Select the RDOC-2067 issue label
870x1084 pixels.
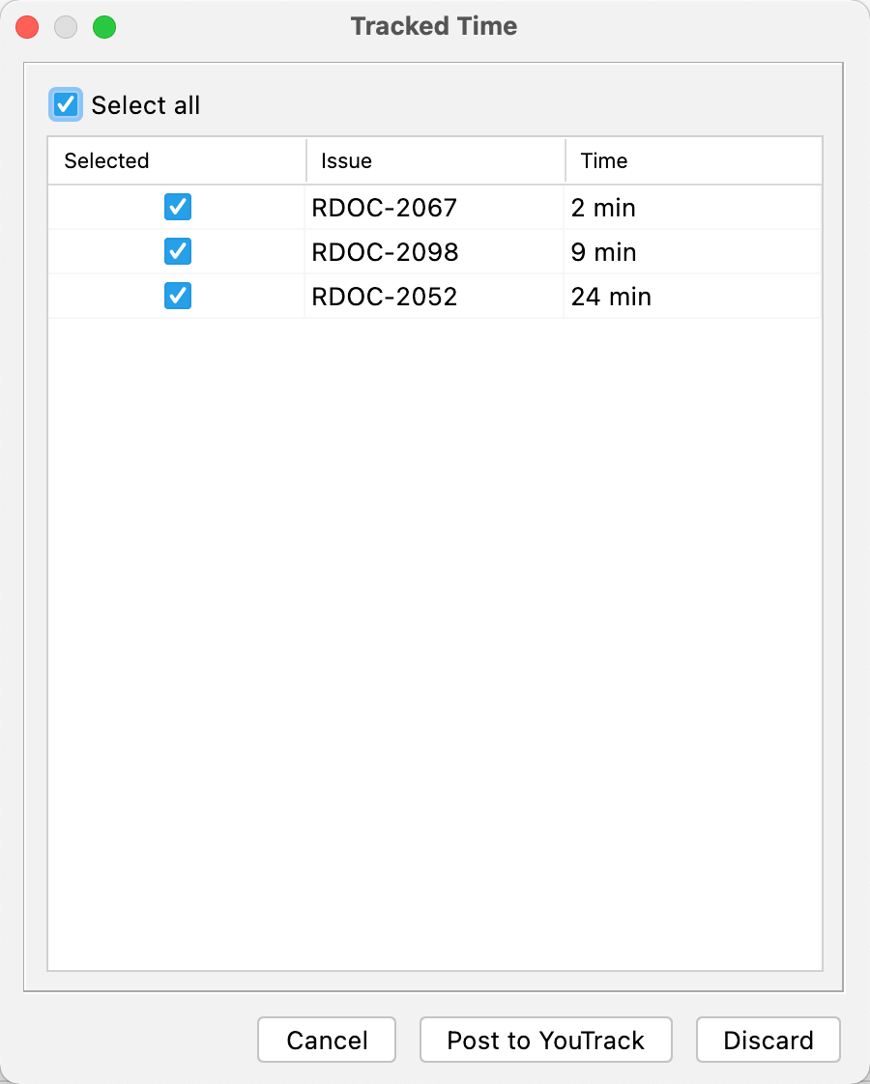(x=384, y=208)
